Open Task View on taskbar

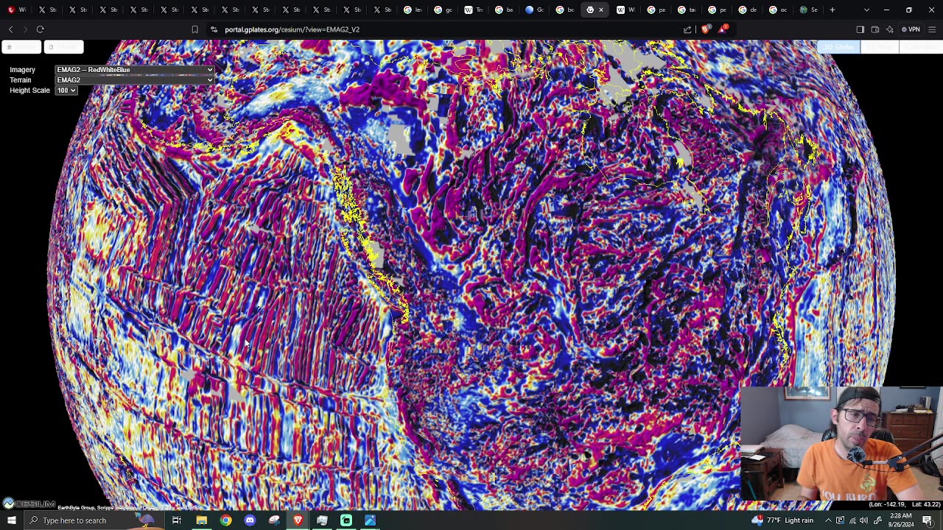pyautogui.click(x=177, y=520)
